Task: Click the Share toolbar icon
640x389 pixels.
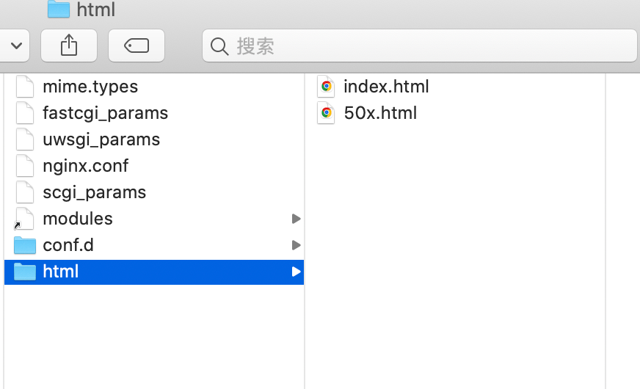Action: coord(69,46)
